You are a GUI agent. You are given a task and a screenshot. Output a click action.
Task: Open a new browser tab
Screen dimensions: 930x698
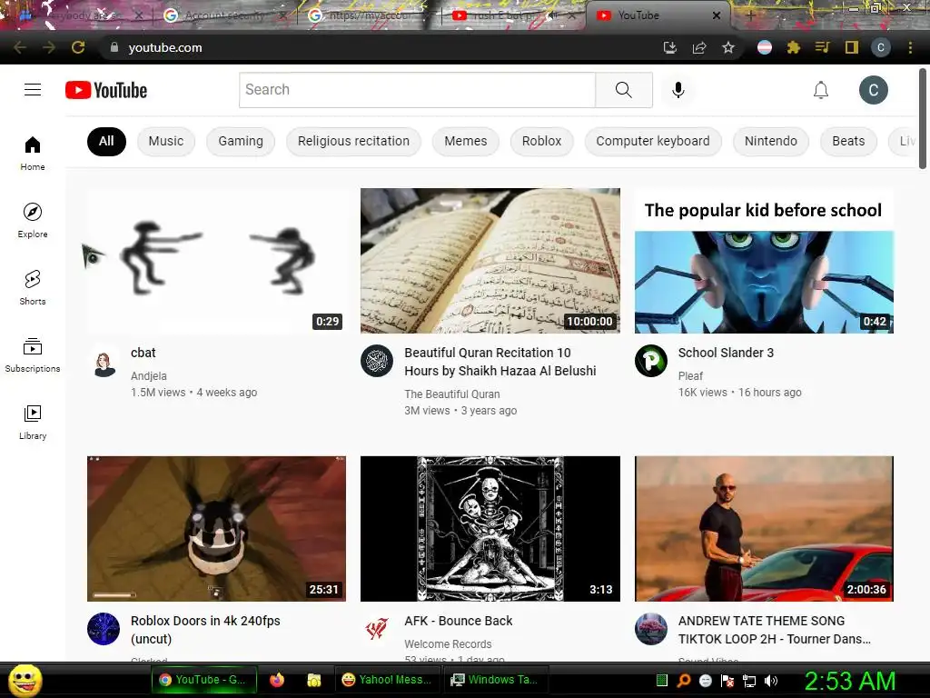749,15
